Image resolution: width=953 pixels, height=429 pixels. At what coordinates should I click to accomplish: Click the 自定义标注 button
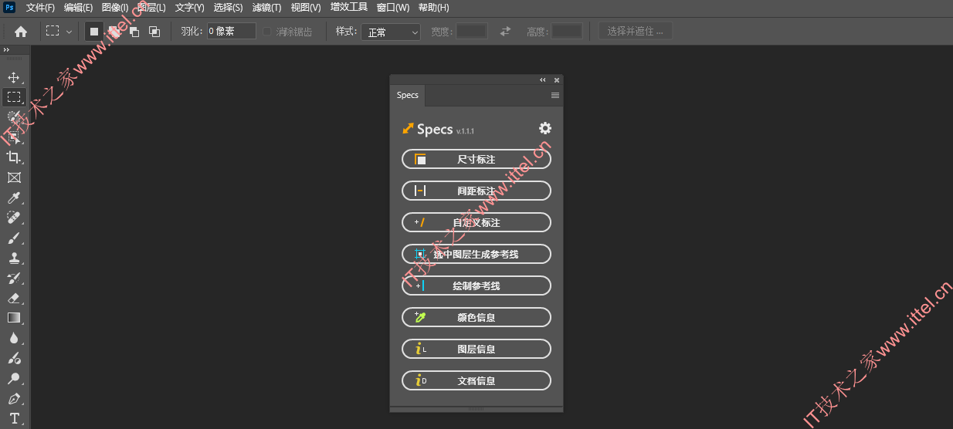(476, 222)
